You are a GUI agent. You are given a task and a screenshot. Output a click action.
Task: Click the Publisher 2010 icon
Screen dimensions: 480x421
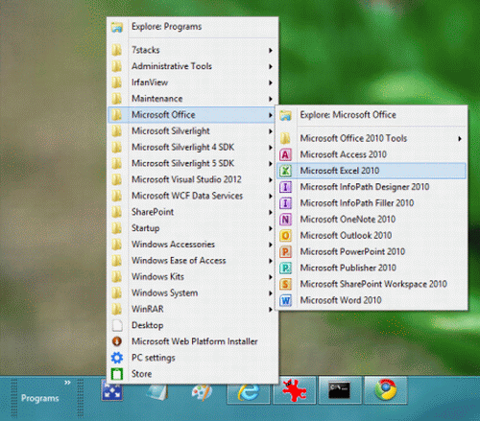pyautogui.click(x=285, y=268)
